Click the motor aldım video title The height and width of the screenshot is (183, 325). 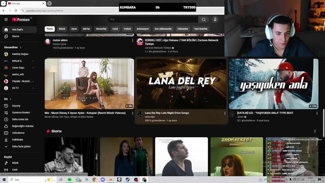(x=60, y=40)
